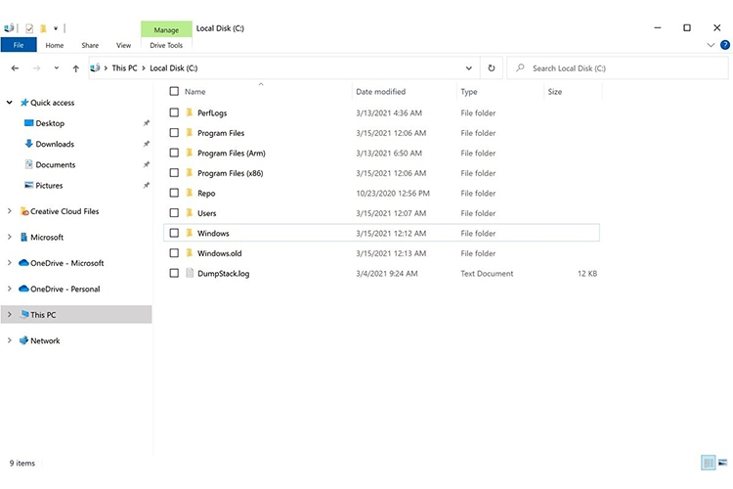Screen dimensions: 733x489
Task: Click the New Folder quick access toolbar icon
Action: tap(43, 28)
